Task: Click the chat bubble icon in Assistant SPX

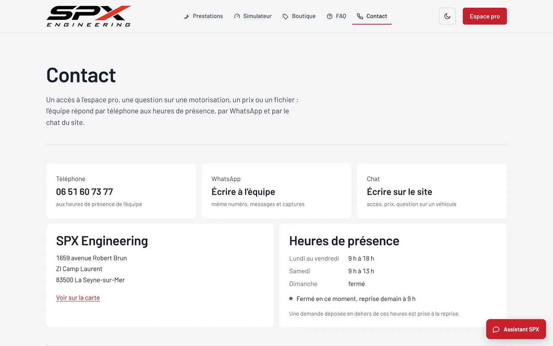Action: tap(496, 330)
